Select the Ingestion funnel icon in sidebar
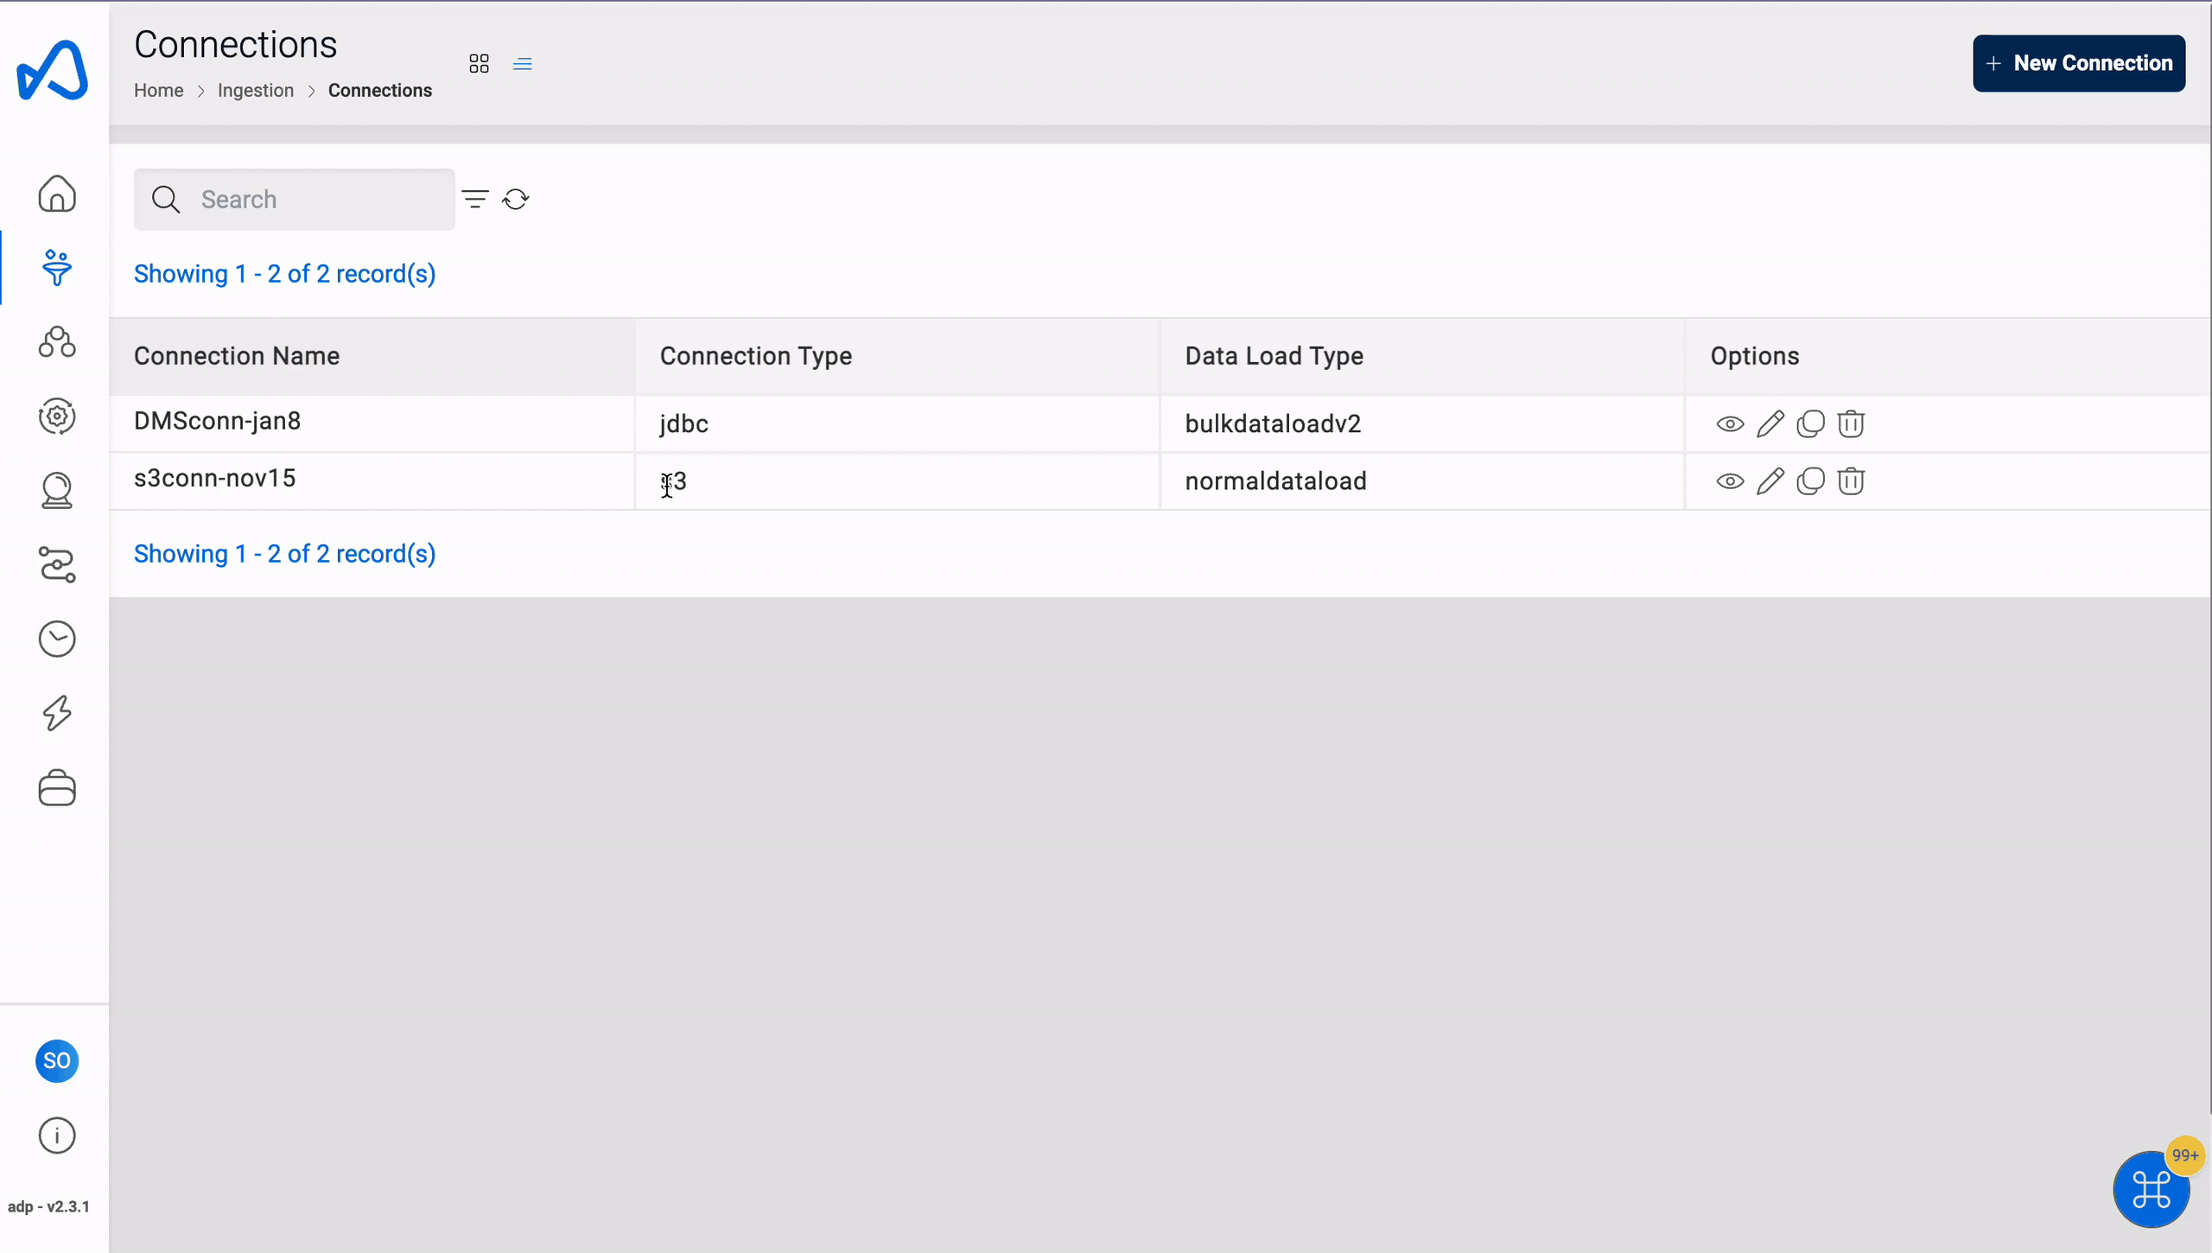Image resolution: width=2212 pixels, height=1253 pixels. point(55,268)
